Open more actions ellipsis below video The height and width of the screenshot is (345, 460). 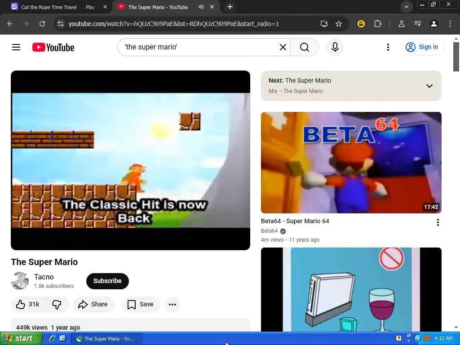click(172, 305)
